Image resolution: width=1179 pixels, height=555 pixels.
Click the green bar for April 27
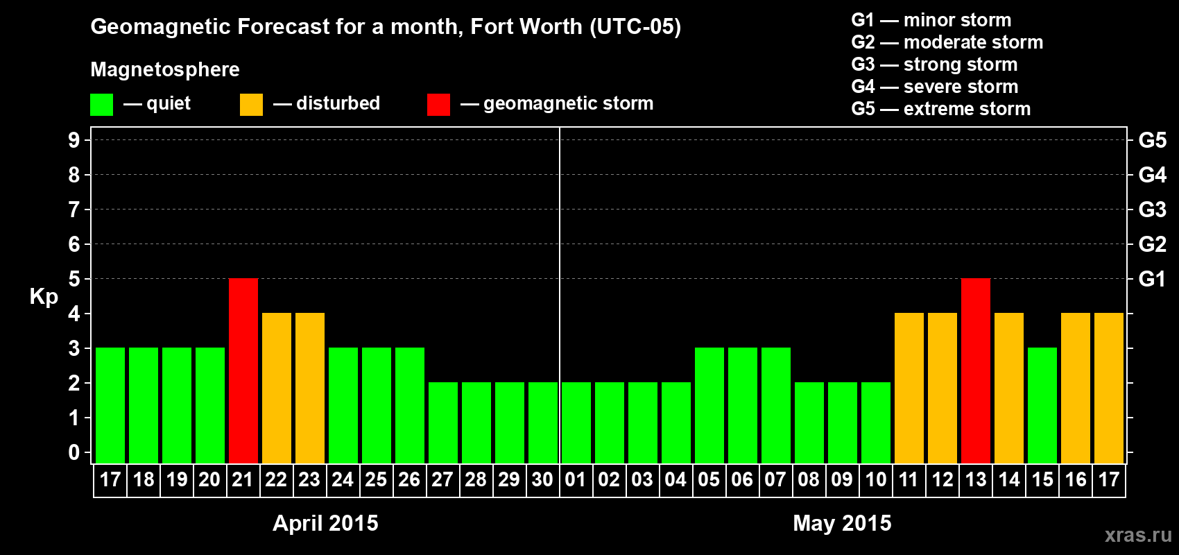click(x=443, y=422)
